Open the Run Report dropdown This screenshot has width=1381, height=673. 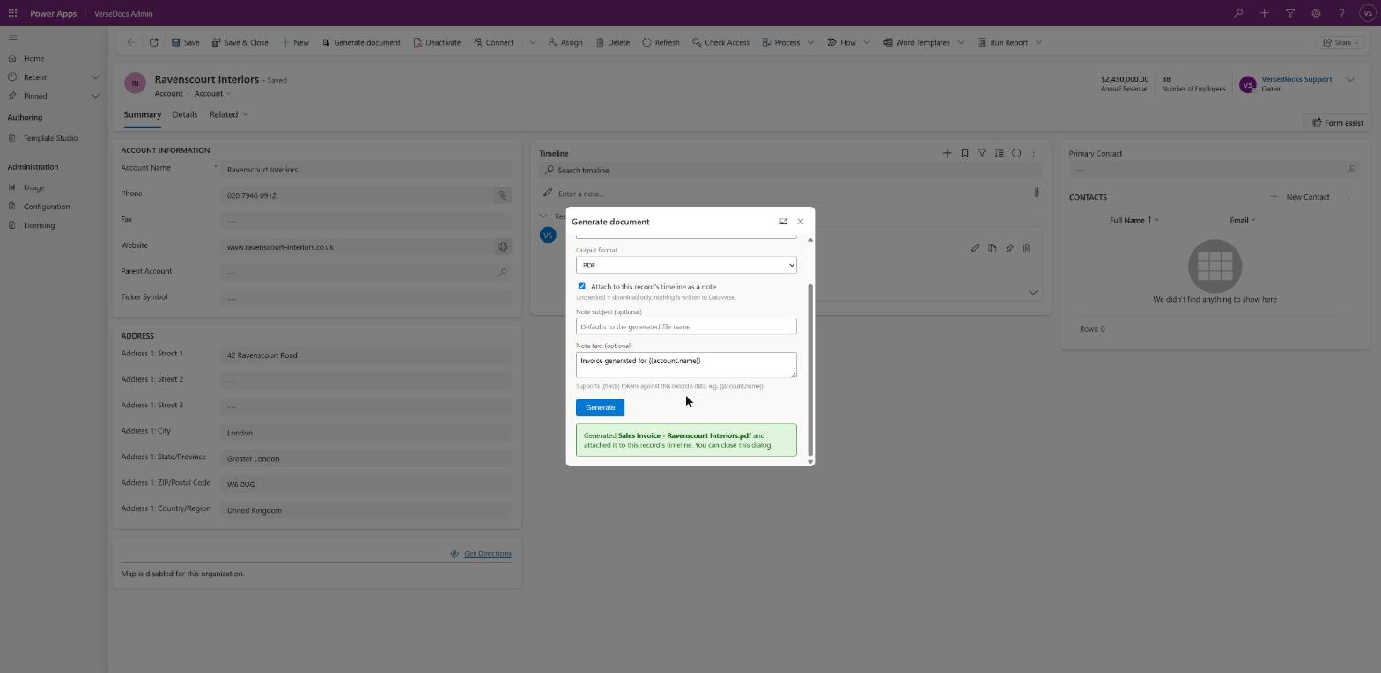[x=1008, y=42]
